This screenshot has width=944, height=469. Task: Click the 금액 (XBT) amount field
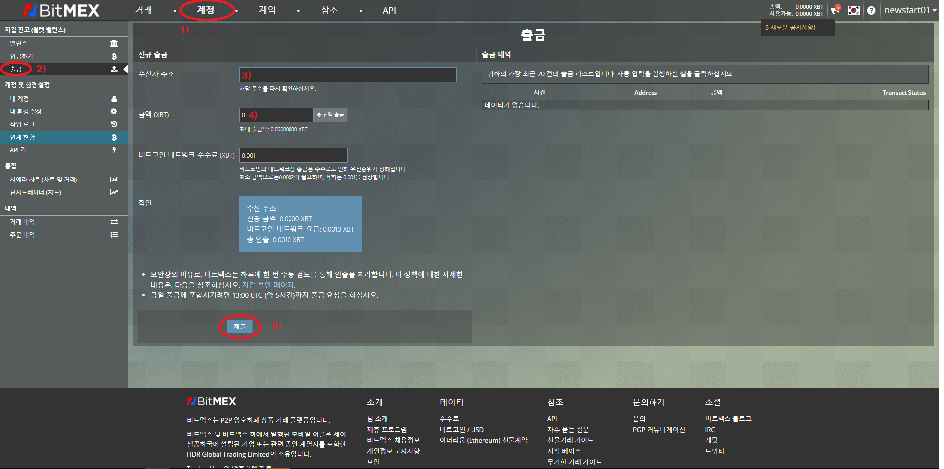276,115
